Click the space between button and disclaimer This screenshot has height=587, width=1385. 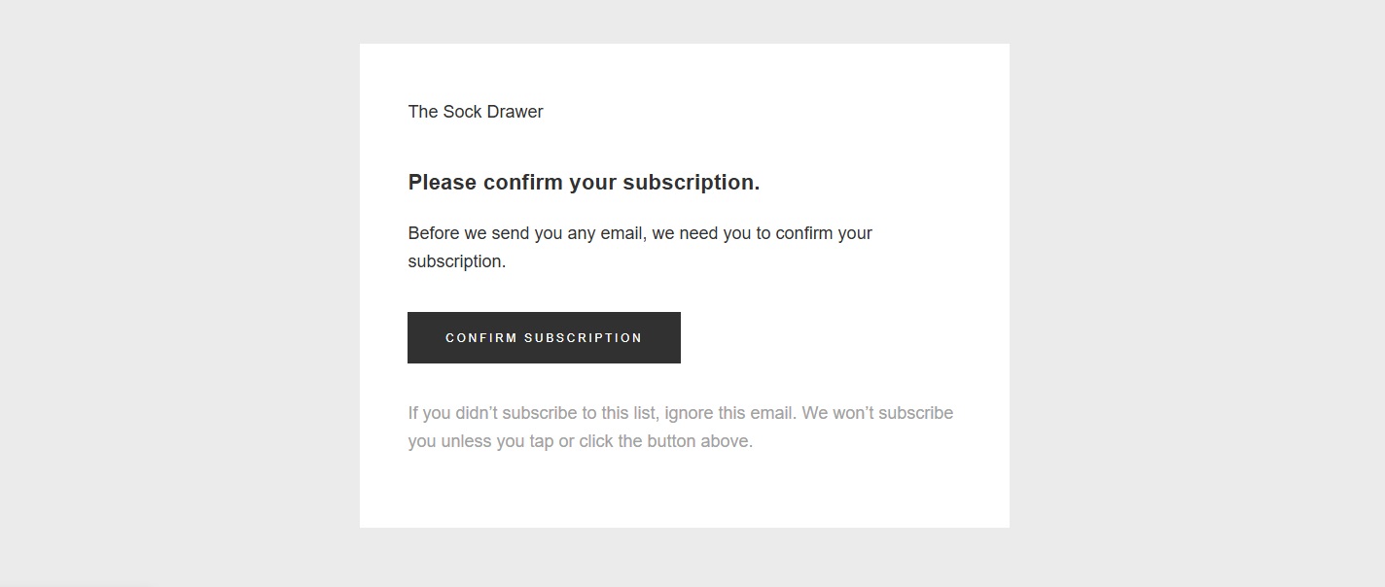681,383
